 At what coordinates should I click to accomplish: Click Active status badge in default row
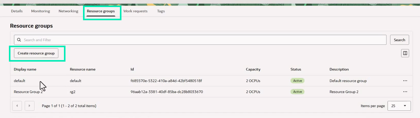pyautogui.click(x=297, y=81)
